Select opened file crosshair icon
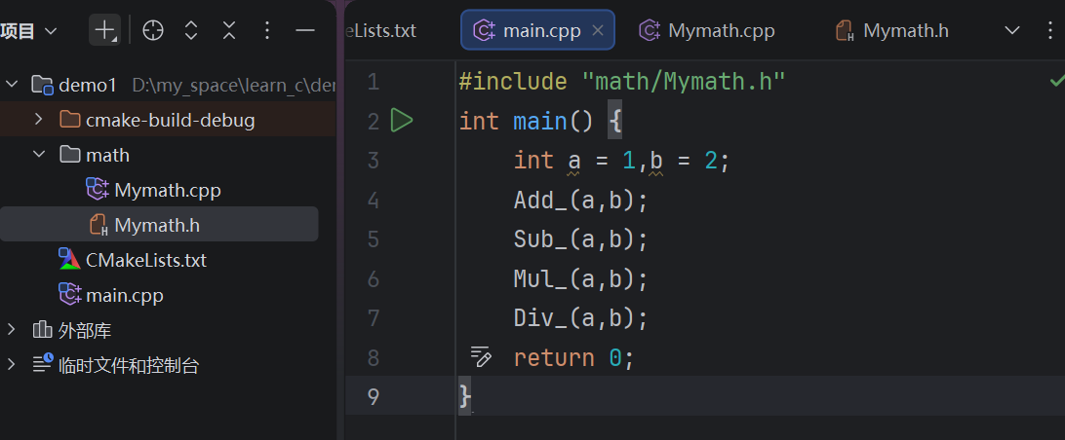The height and width of the screenshot is (440, 1065). click(x=153, y=30)
